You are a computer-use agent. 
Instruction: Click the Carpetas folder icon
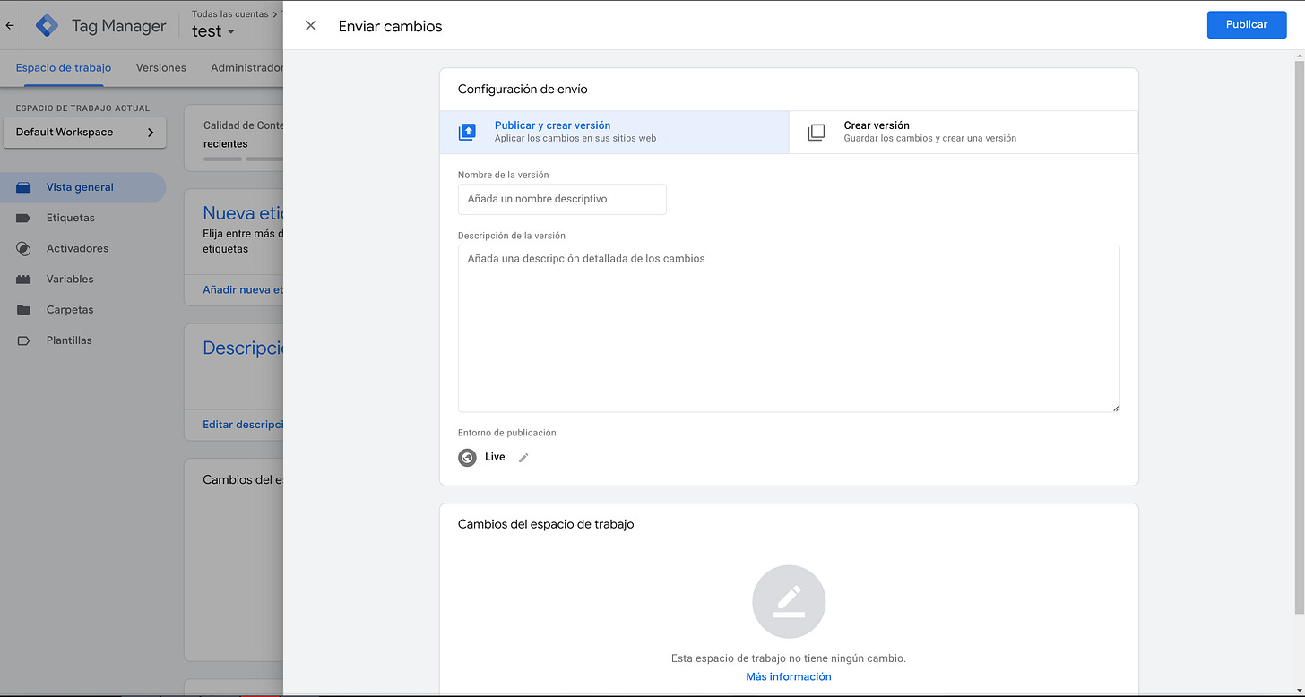(x=24, y=310)
